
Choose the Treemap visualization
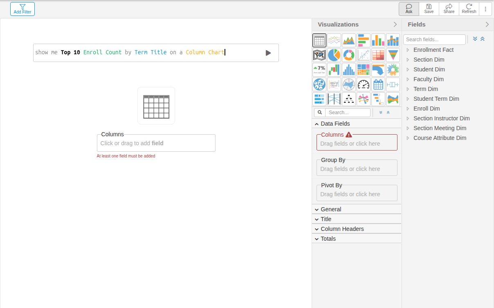364,70
